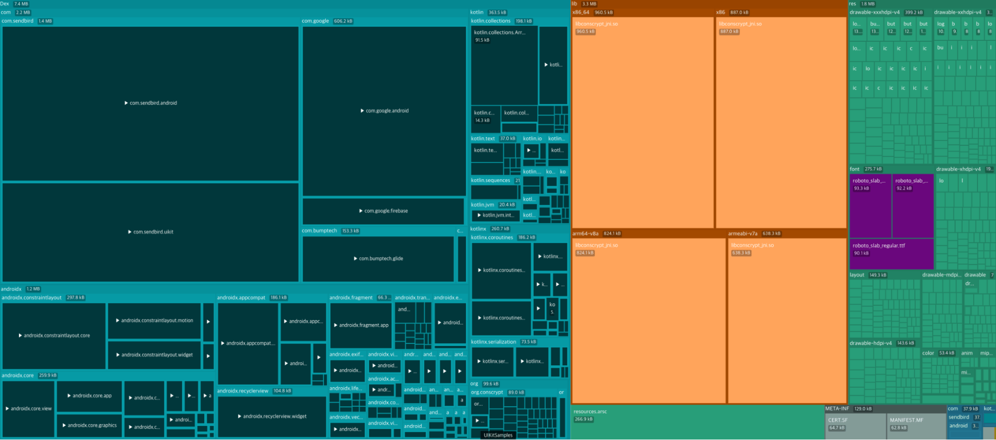Click the kotlinx 260.7 kB header
The height and width of the screenshot is (440, 996).
pyautogui.click(x=490, y=229)
